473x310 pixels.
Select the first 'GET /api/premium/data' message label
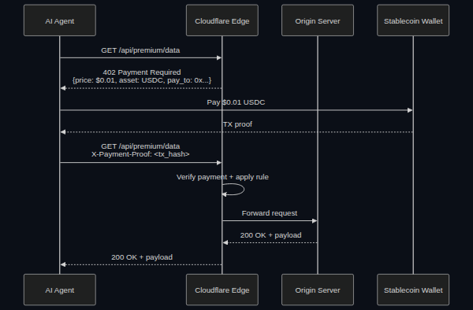(140, 50)
